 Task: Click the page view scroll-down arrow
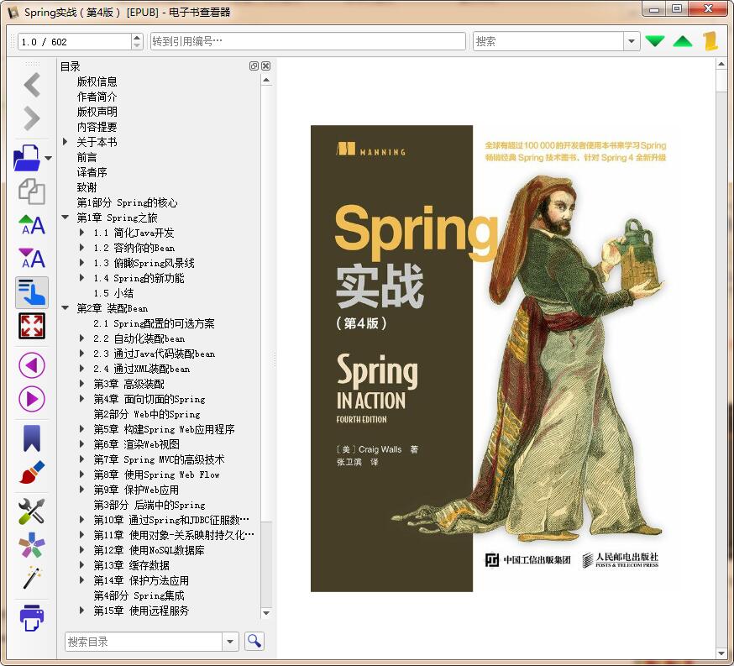pos(721,653)
